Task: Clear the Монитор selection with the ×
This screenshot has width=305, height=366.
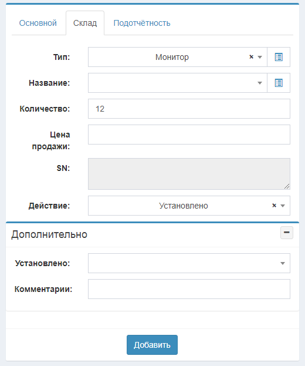Action: pyautogui.click(x=251, y=57)
